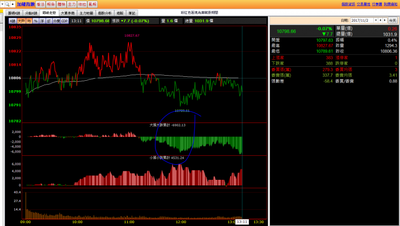Select the 即時走勢 tab
The width and height of the screenshot is (400, 226).
pos(49,13)
